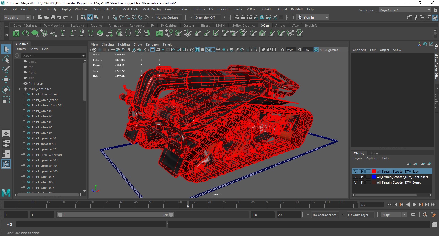Click the green X XGen shelf icon
Screen dimensions: 439x236
click(x=16, y=33)
